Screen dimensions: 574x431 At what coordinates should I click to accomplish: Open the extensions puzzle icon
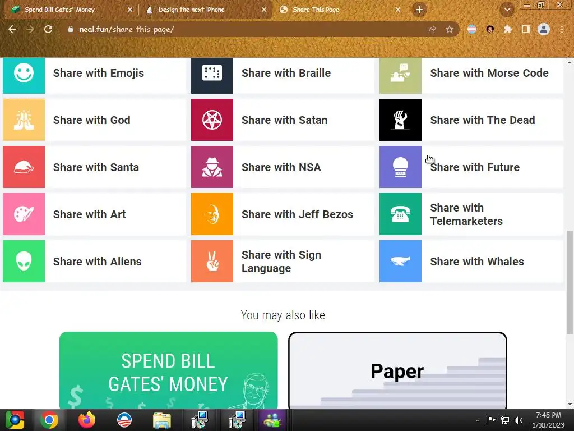(x=508, y=29)
